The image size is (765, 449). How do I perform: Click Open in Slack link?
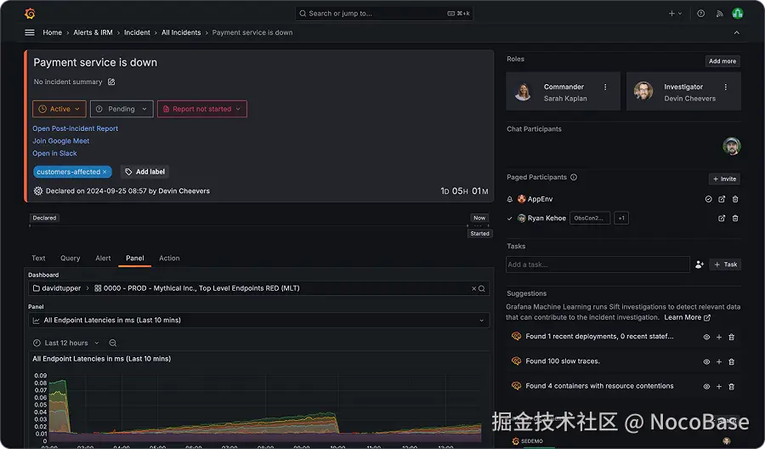coord(54,153)
